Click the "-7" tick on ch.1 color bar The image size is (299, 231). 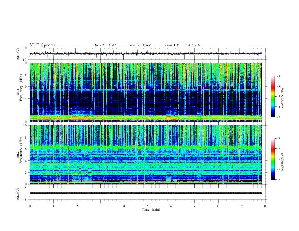[278, 117]
